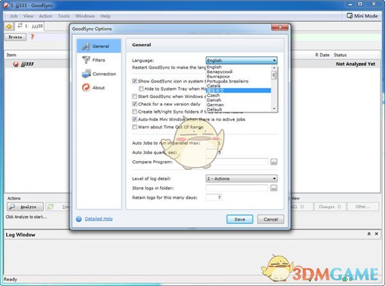Enable Create left/right Sync folders checkbox

[x=135, y=112]
